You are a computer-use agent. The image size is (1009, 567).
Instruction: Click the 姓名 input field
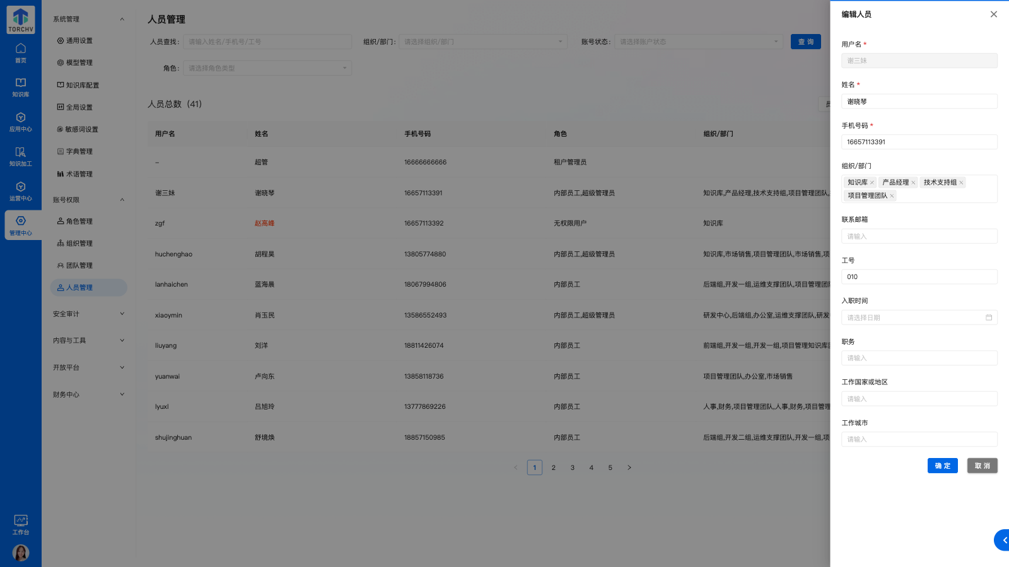click(918, 101)
